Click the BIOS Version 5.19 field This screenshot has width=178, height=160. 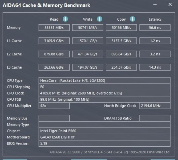(x=104, y=143)
